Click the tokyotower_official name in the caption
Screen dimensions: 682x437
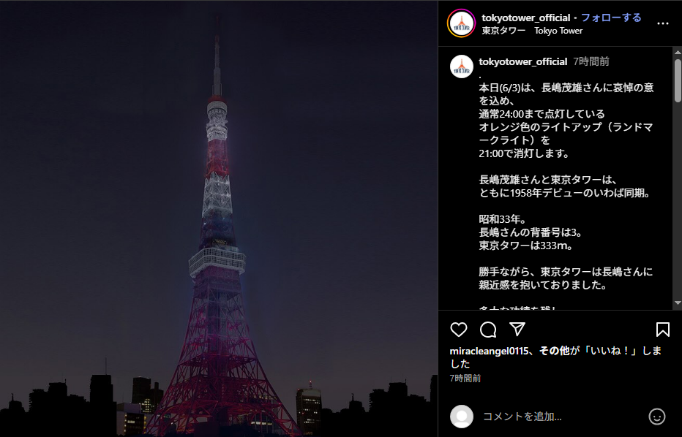[x=522, y=61]
